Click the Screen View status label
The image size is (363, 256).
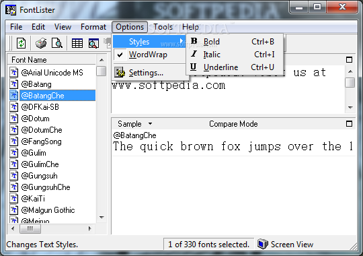tap(292, 244)
